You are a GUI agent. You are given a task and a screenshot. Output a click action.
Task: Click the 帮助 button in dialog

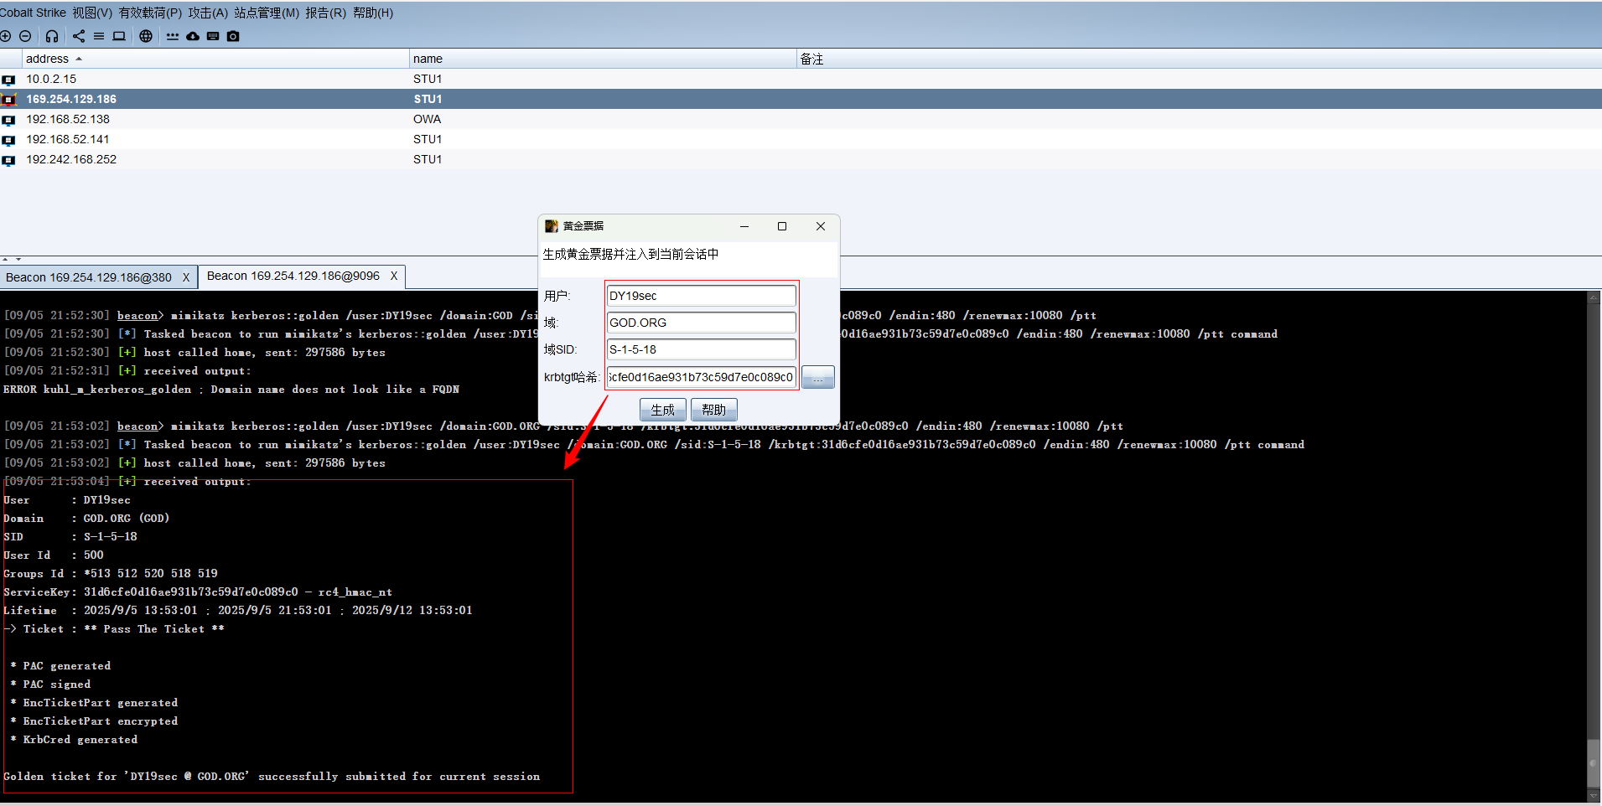pyautogui.click(x=714, y=410)
